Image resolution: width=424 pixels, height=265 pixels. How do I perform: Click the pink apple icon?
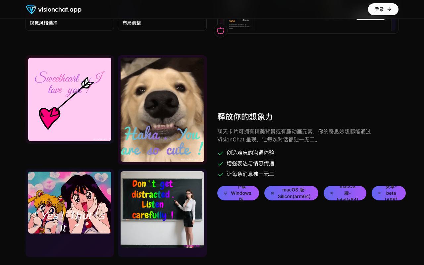221,31
